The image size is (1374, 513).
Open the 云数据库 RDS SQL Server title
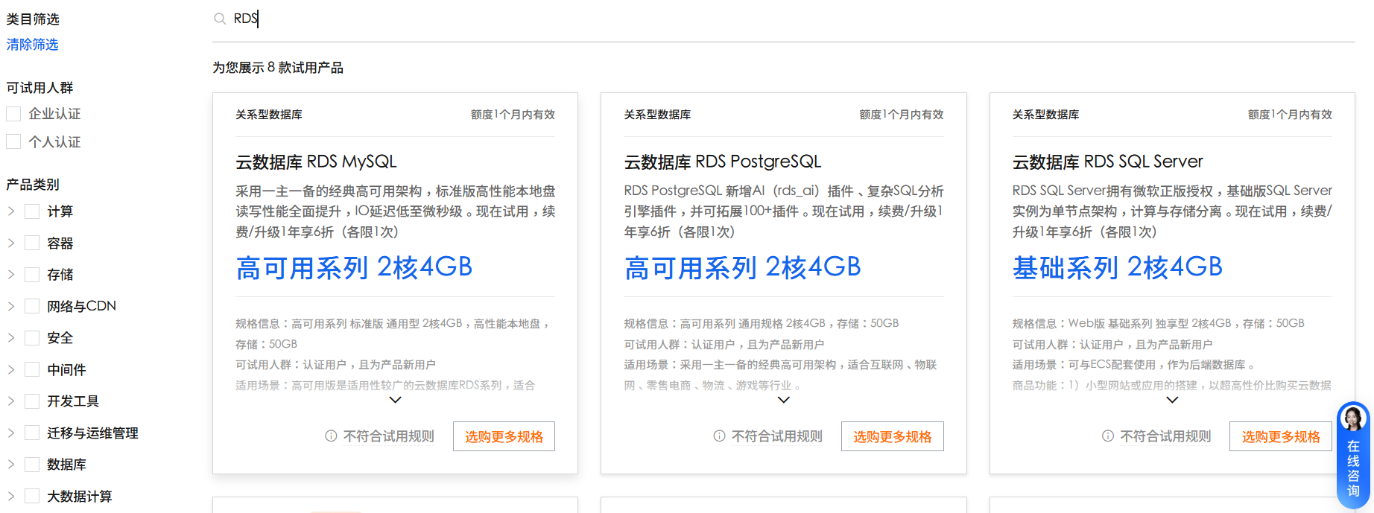pos(1108,162)
